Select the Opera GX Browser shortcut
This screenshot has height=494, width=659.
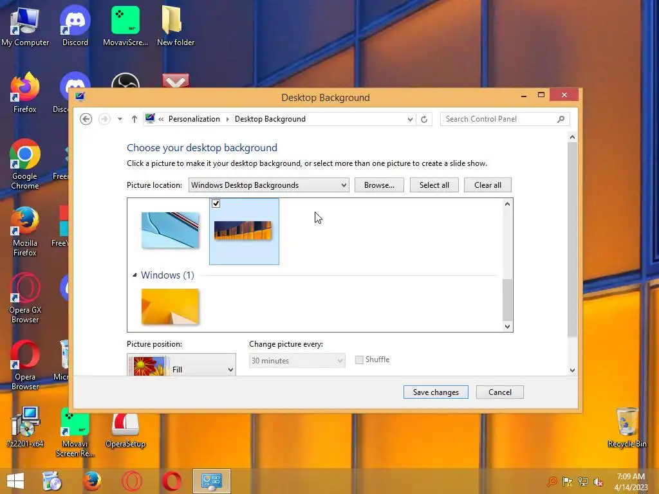[25, 298]
